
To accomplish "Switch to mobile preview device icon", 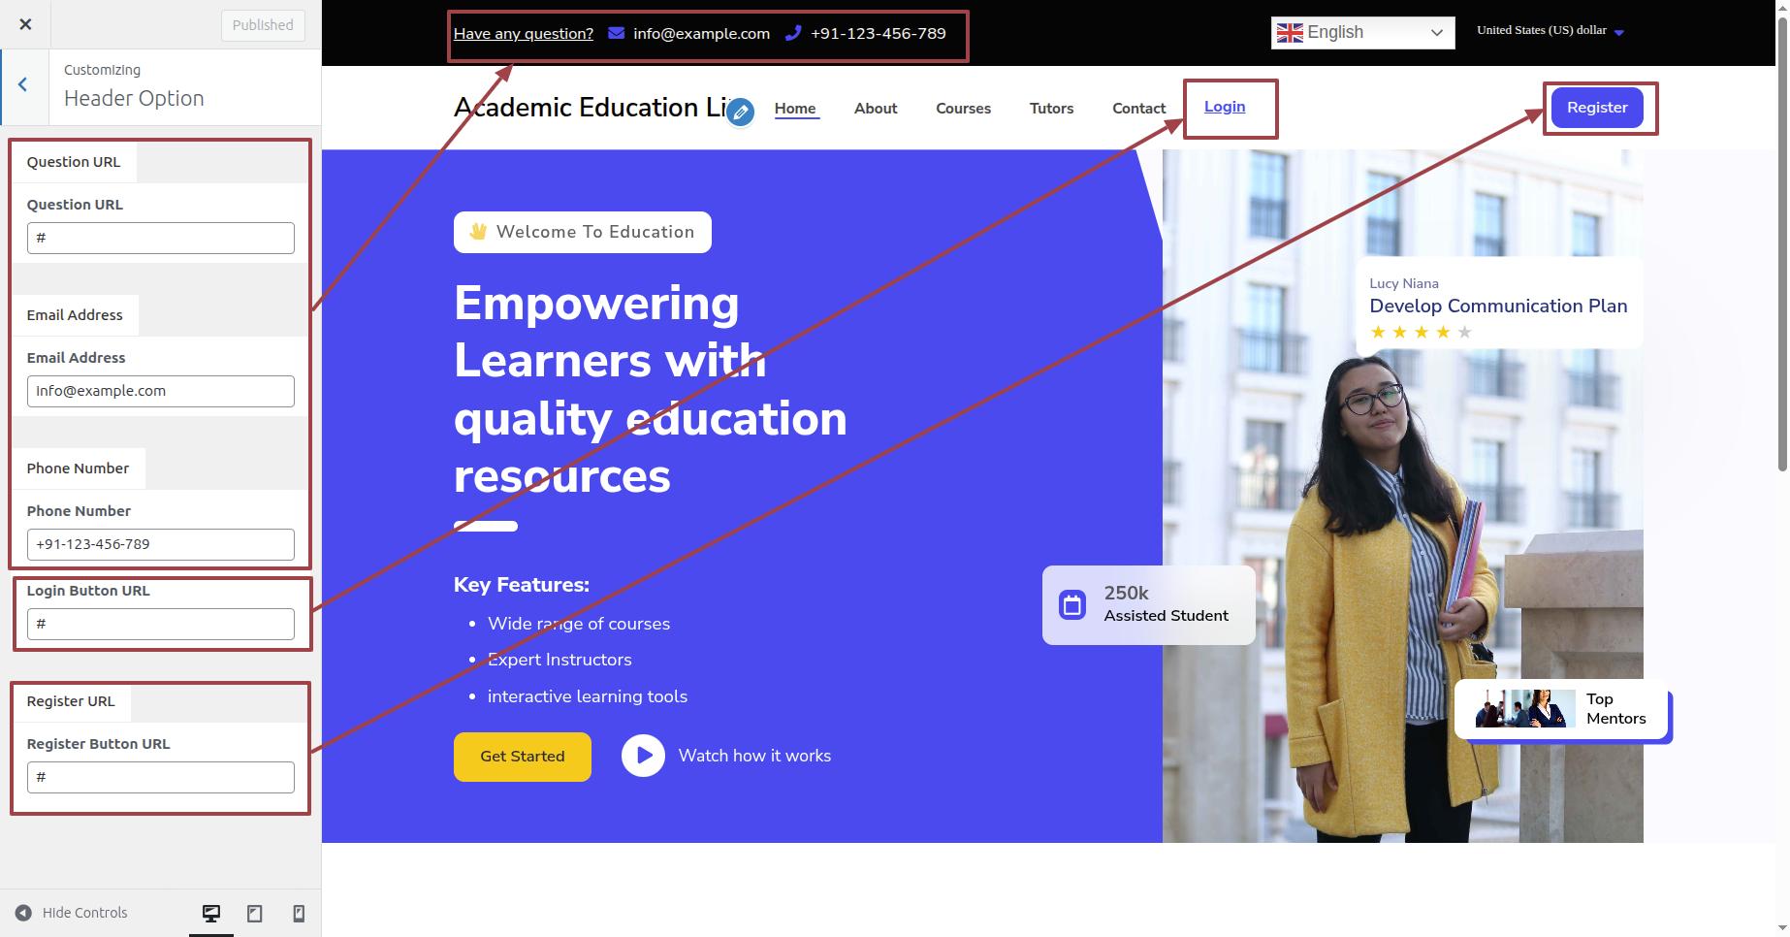I will coord(299,913).
